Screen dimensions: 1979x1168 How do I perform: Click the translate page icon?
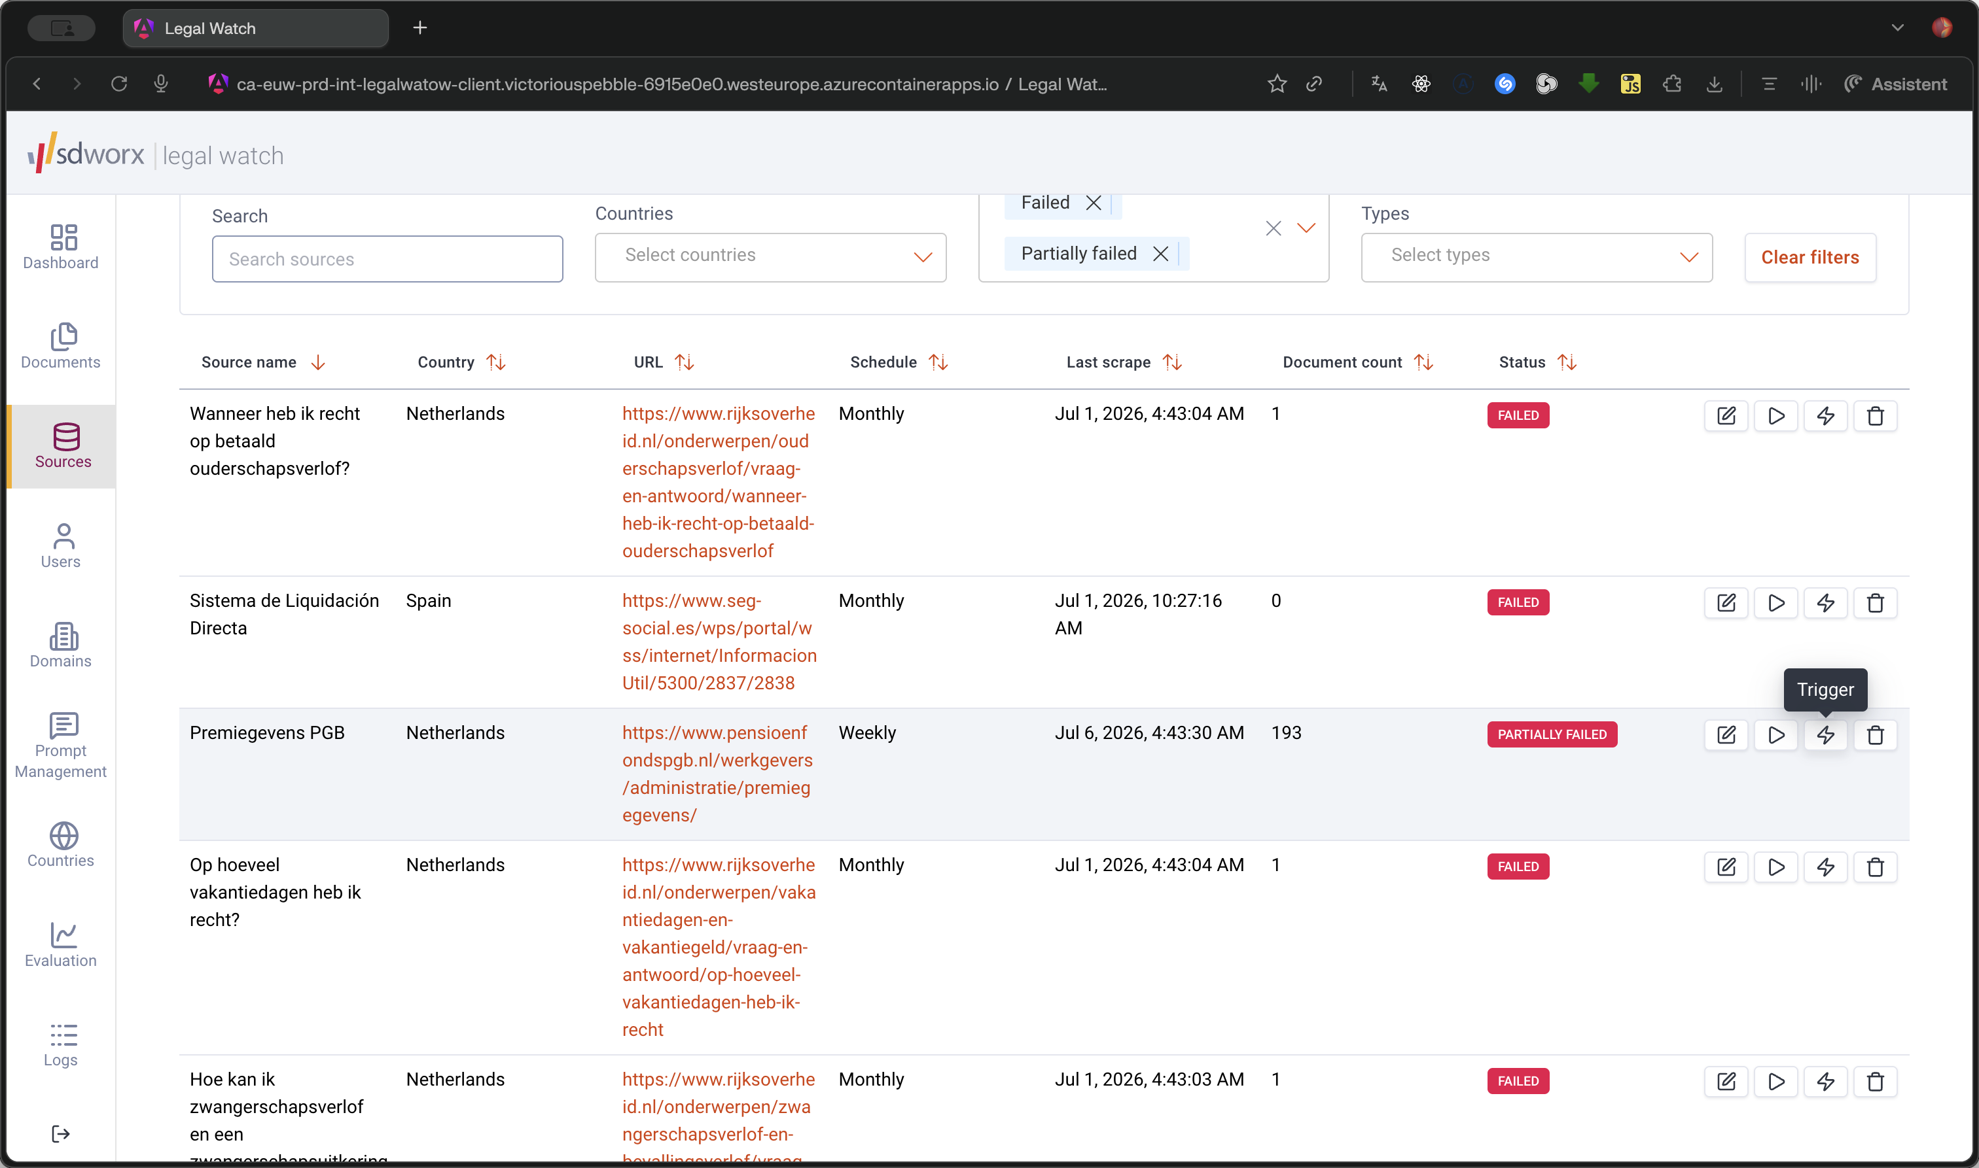(x=1378, y=84)
